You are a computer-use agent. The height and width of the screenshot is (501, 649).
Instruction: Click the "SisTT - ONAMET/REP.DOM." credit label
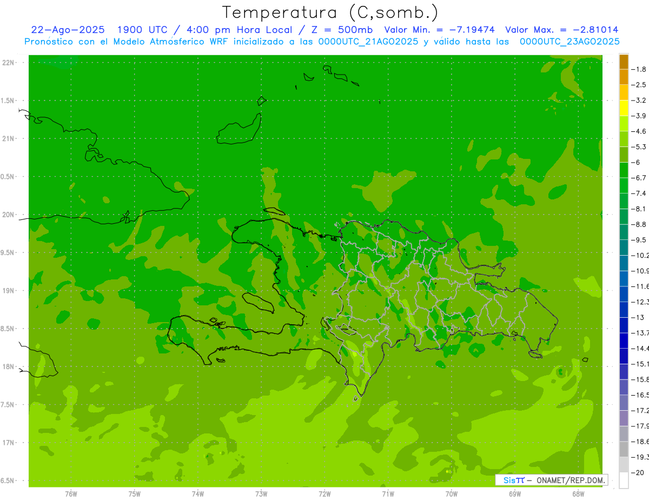(x=552, y=480)
